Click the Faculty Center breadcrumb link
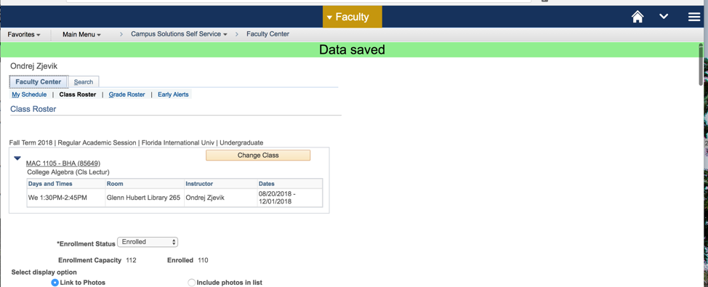The height and width of the screenshot is (287, 708). coord(267,34)
